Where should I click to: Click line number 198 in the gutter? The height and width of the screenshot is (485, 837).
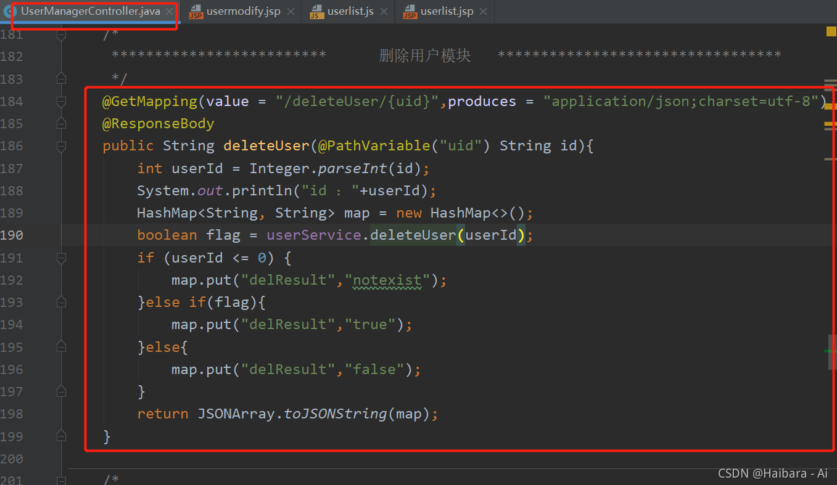pos(12,414)
